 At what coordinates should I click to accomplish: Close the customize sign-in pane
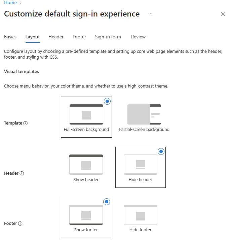point(223,14)
